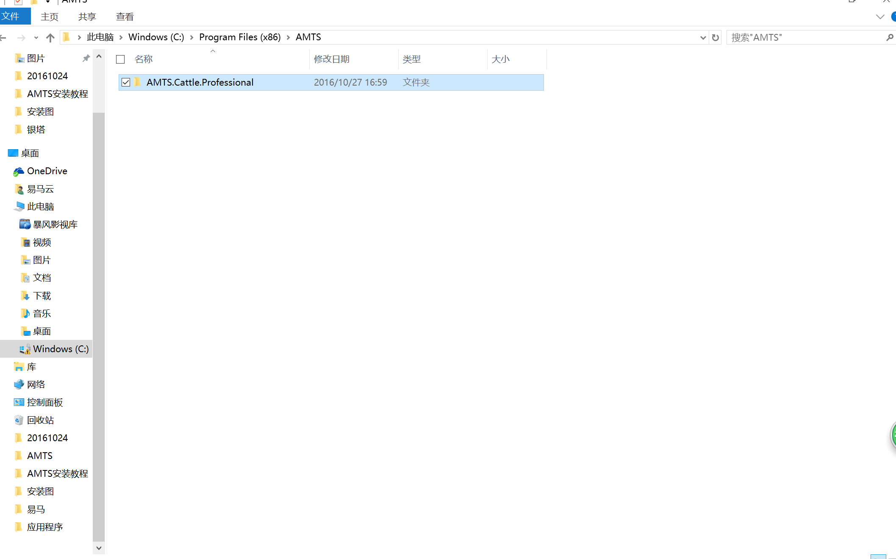
Task: Toggle the select-all checkbox in header
Action: 120,59
